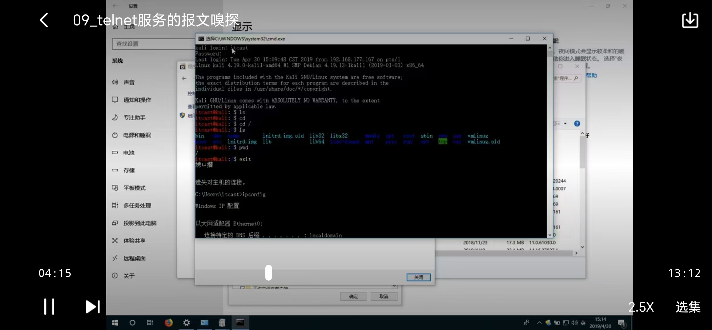Minimize the cmd.exe window
The height and width of the screenshot is (330, 712).
pyautogui.click(x=511, y=39)
